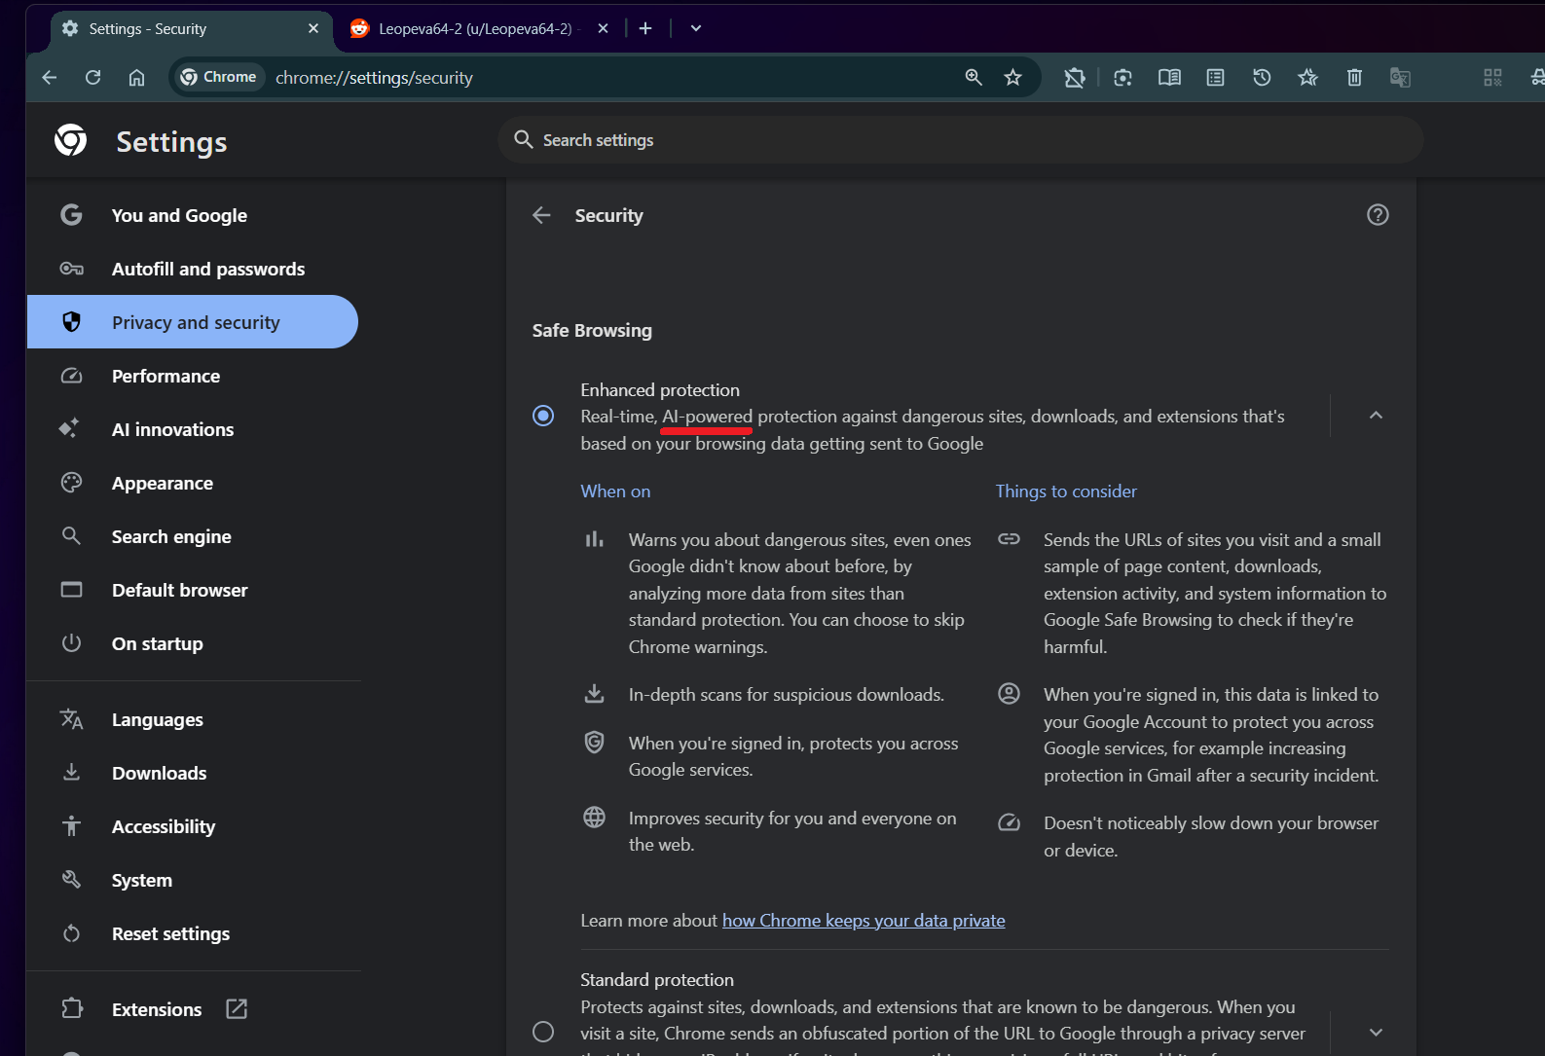Click the Chrome logo beside Settings title

pyautogui.click(x=71, y=140)
